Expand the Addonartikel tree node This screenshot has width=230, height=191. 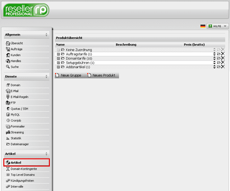click(x=58, y=67)
